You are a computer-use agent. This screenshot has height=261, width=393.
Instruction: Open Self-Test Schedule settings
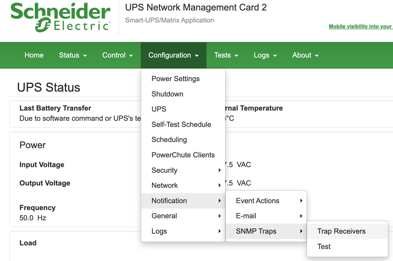click(x=181, y=125)
